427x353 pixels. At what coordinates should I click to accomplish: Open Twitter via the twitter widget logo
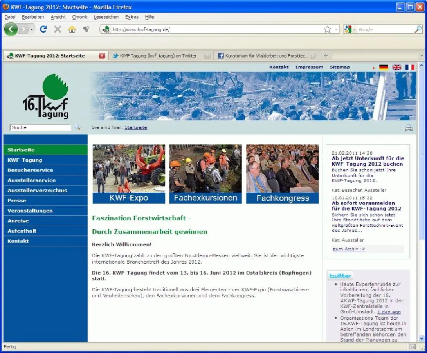[x=340, y=275]
